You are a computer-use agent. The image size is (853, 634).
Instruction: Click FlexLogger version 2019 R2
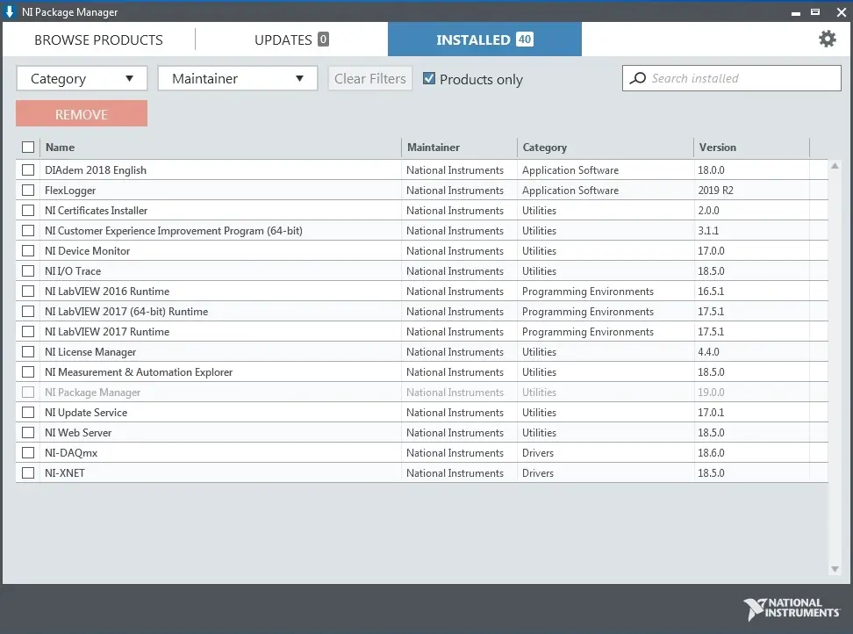click(715, 190)
